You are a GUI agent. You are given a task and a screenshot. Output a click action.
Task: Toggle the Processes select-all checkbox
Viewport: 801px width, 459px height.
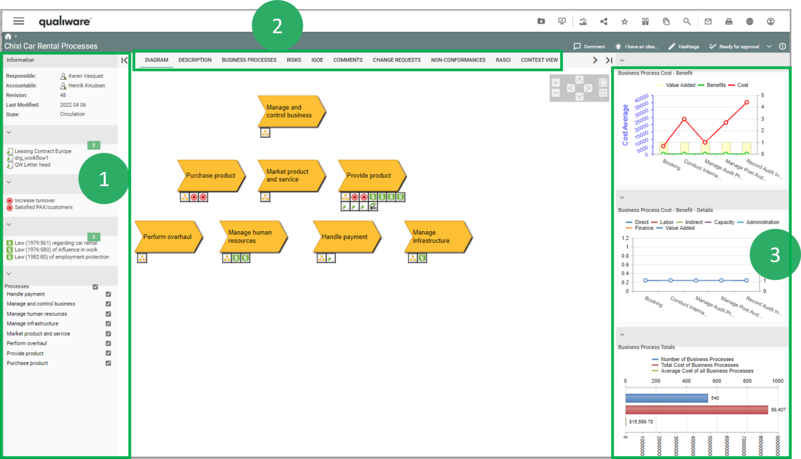coord(95,287)
